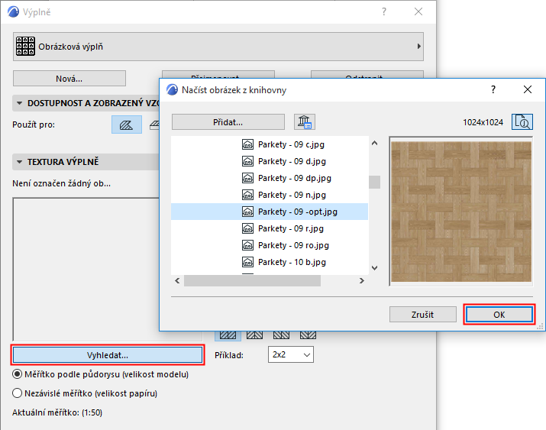Click the file list scroll up arrow

(x=374, y=143)
